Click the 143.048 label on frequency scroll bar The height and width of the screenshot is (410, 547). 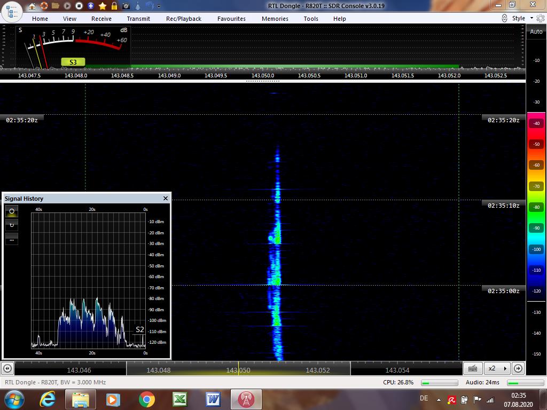(158, 370)
